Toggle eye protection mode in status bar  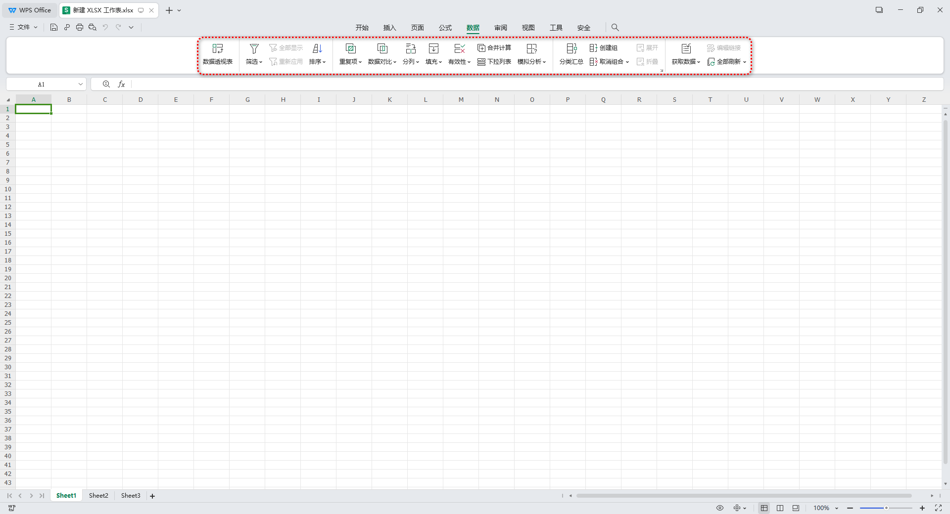(x=720, y=508)
